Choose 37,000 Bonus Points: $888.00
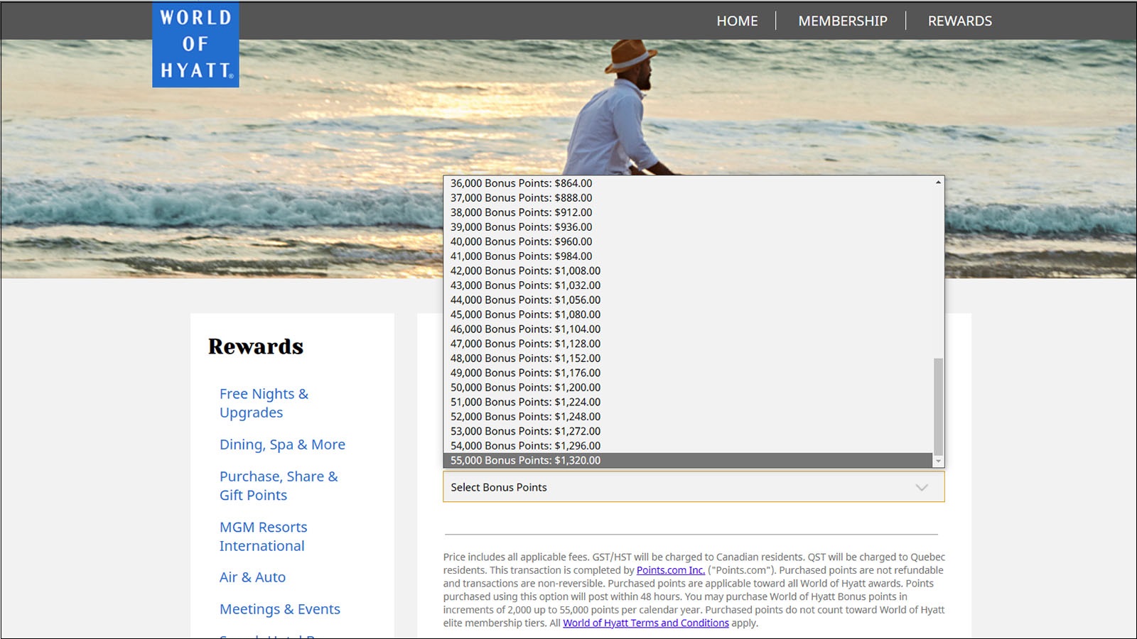Viewport: 1137px width, 639px height. pos(688,197)
